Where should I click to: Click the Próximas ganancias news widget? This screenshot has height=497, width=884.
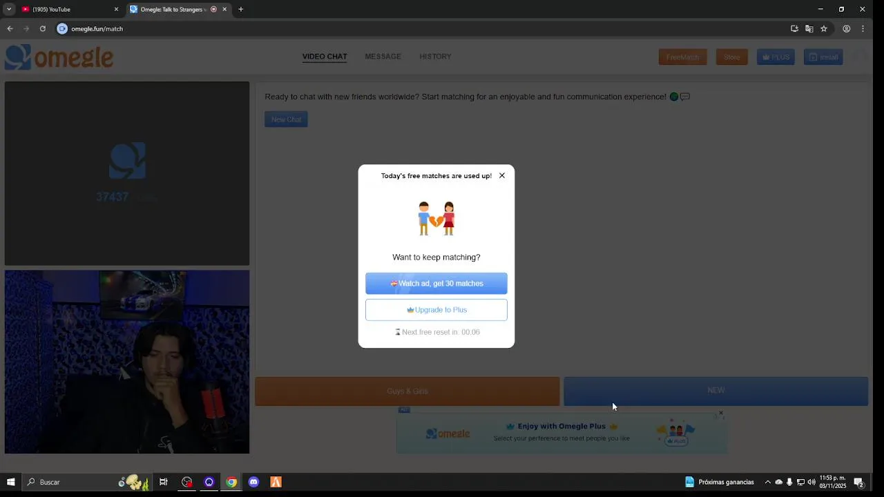tap(720, 483)
